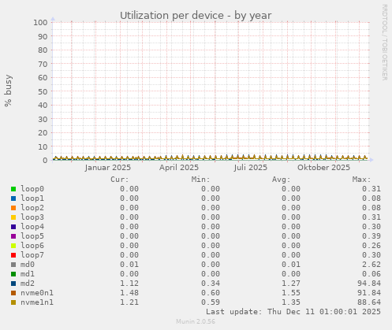
Task: Select the loop2 legend label
Action: 32,208
